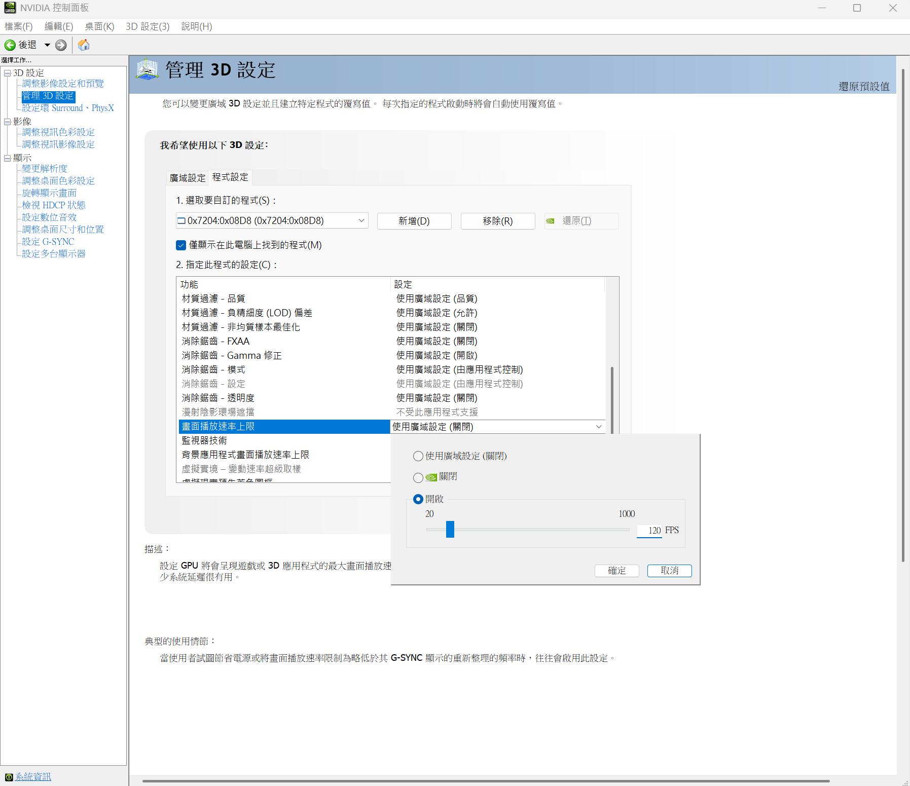Open 變更解析度 in the tree

click(x=45, y=169)
